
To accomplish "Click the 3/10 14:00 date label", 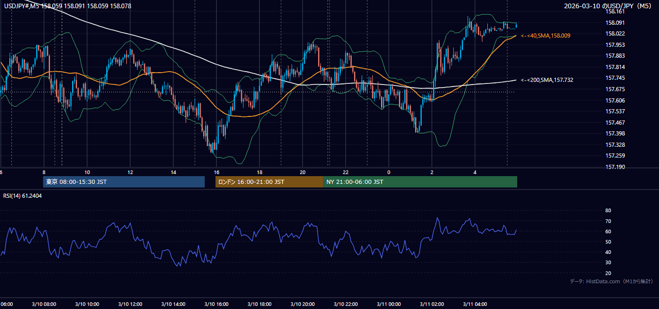I will pos(174,304).
